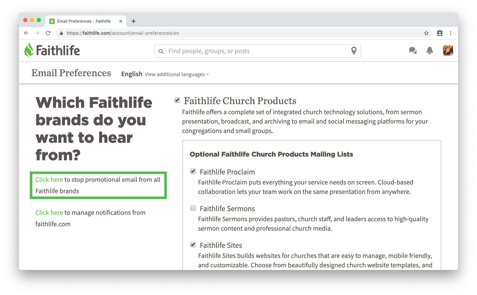The width and height of the screenshot is (477, 295).
Task: Enable the Faithlife Sermons checkbox
Action: pyautogui.click(x=193, y=208)
